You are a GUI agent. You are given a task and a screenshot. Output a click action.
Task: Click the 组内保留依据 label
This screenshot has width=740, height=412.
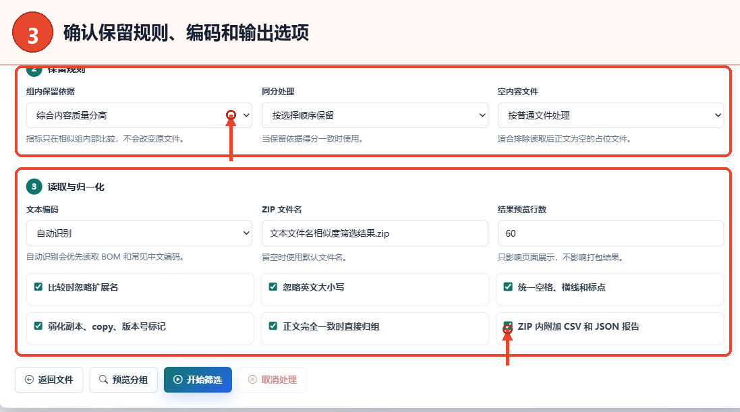[x=51, y=92]
